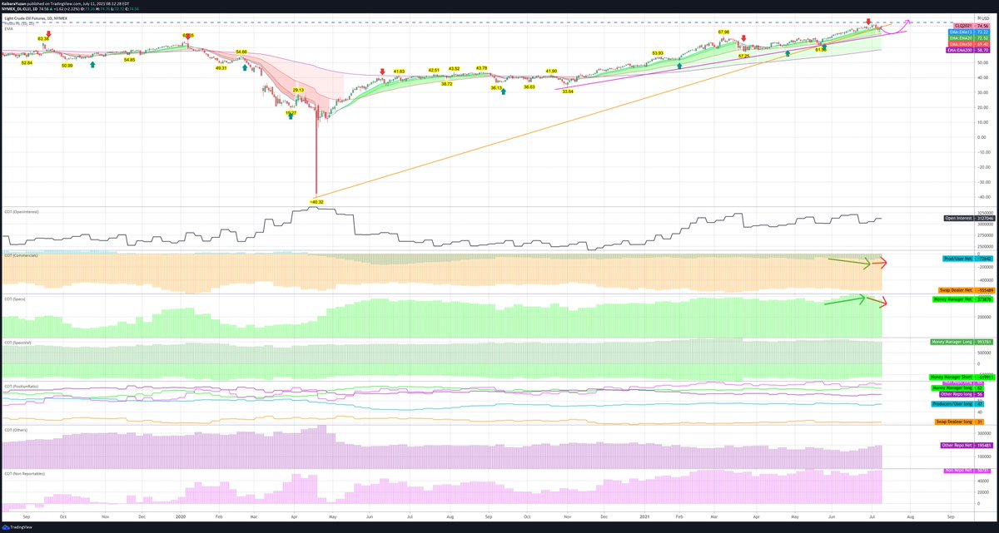999x533 pixels.
Task: Click the 53.93 pivot price label
Action: tap(658, 53)
